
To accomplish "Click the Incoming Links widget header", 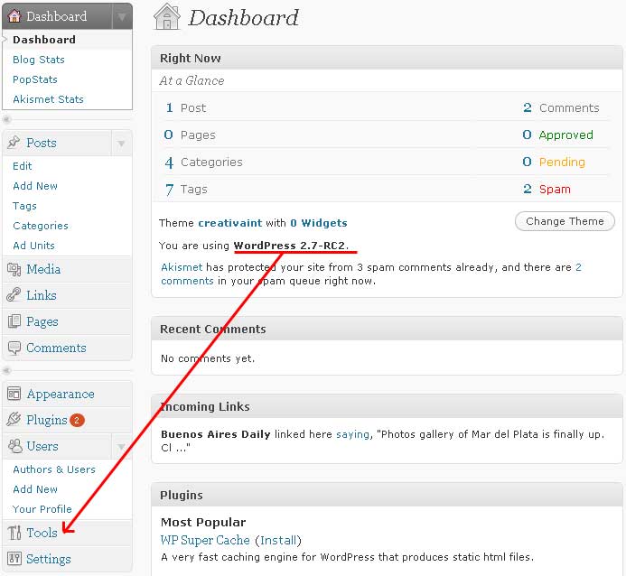I will pos(387,406).
